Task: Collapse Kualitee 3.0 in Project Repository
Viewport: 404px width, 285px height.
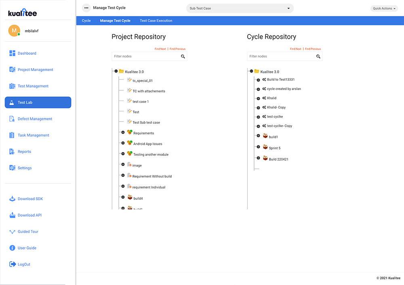Action: (x=116, y=71)
